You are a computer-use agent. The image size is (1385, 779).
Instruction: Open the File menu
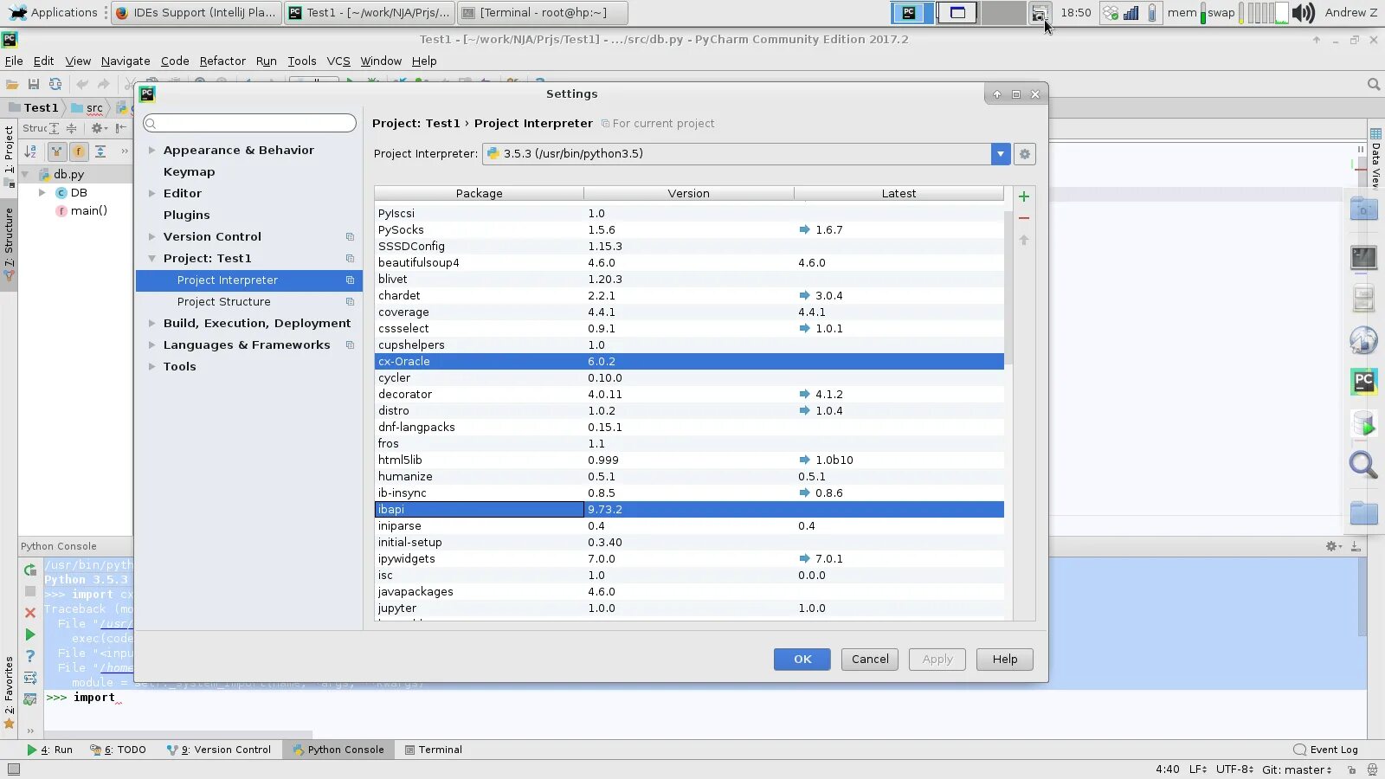(x=14, y=61)
